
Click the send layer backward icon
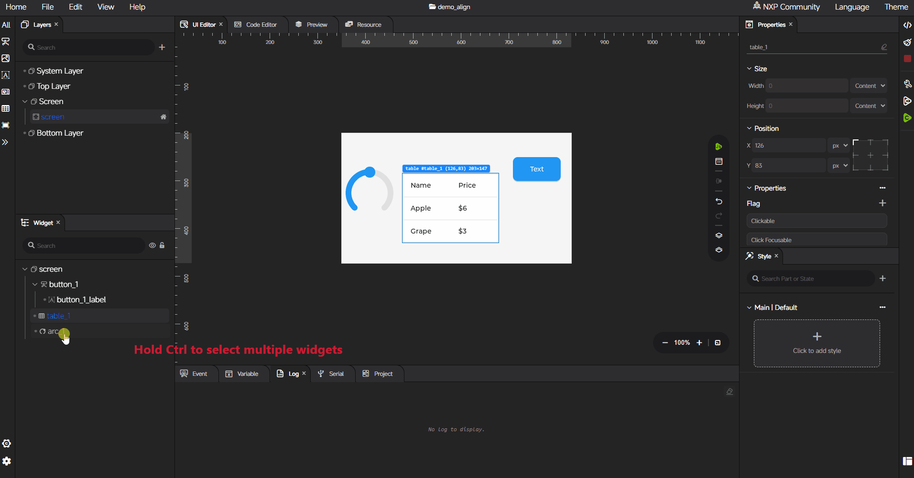pyautogui.click(x=718, y=250)
